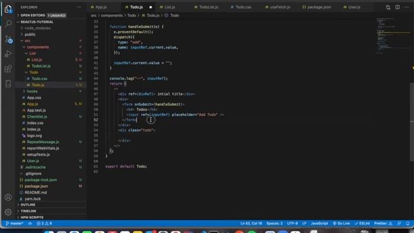
Task: Open RepeatMessage.js file in explorer
Action: (x=43, y=142)
